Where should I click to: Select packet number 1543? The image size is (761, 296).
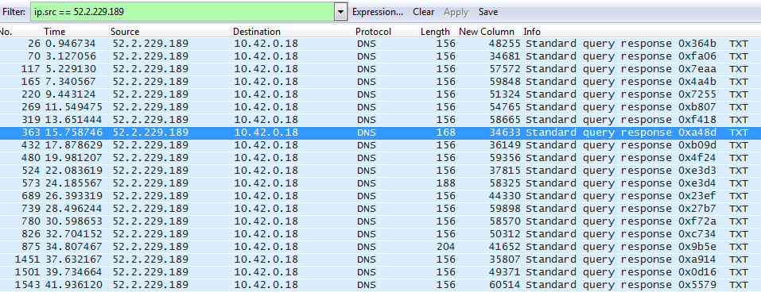click(380, 284)
